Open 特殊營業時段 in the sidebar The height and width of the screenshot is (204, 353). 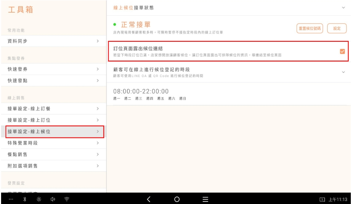pos(53,143)
